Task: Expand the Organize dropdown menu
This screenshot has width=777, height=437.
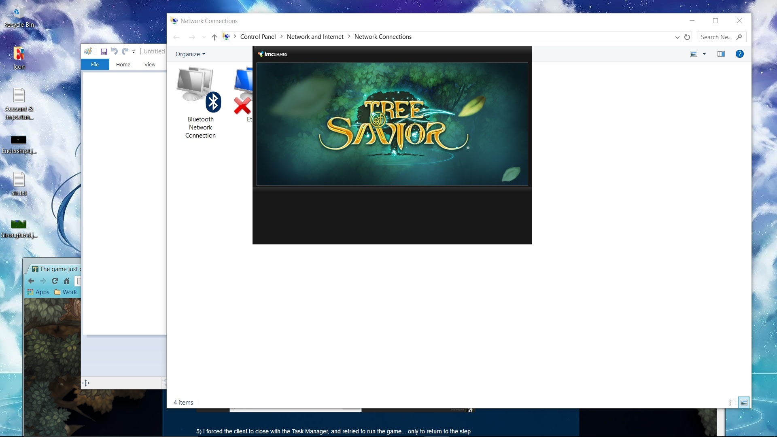Action: point(190,54)
